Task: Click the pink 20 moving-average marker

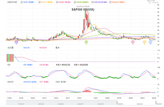Action: coord(133,42)
